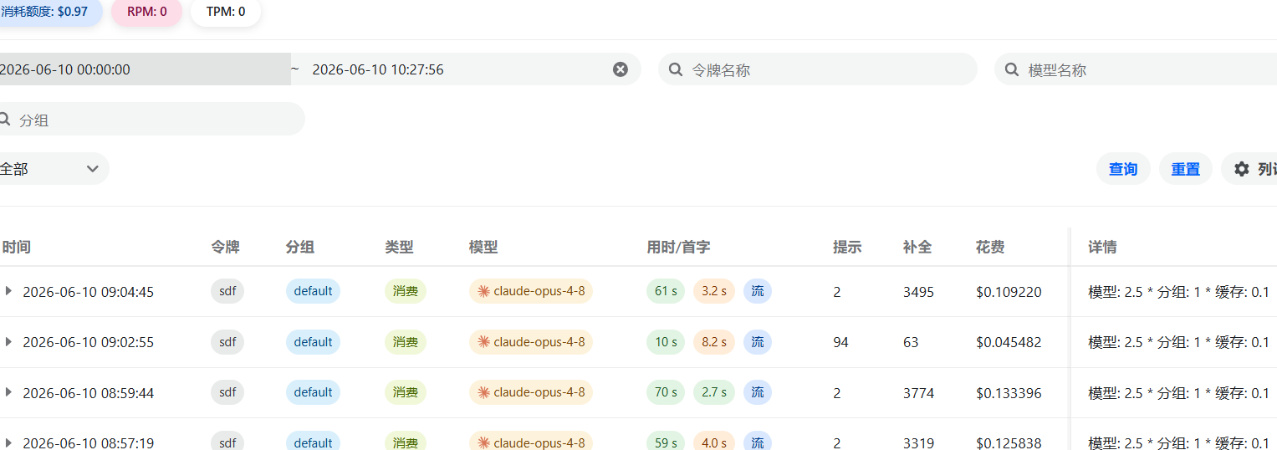Click the 令牌 column header
The height and width of the screenshot is (450, 1277).
(226, 248)
